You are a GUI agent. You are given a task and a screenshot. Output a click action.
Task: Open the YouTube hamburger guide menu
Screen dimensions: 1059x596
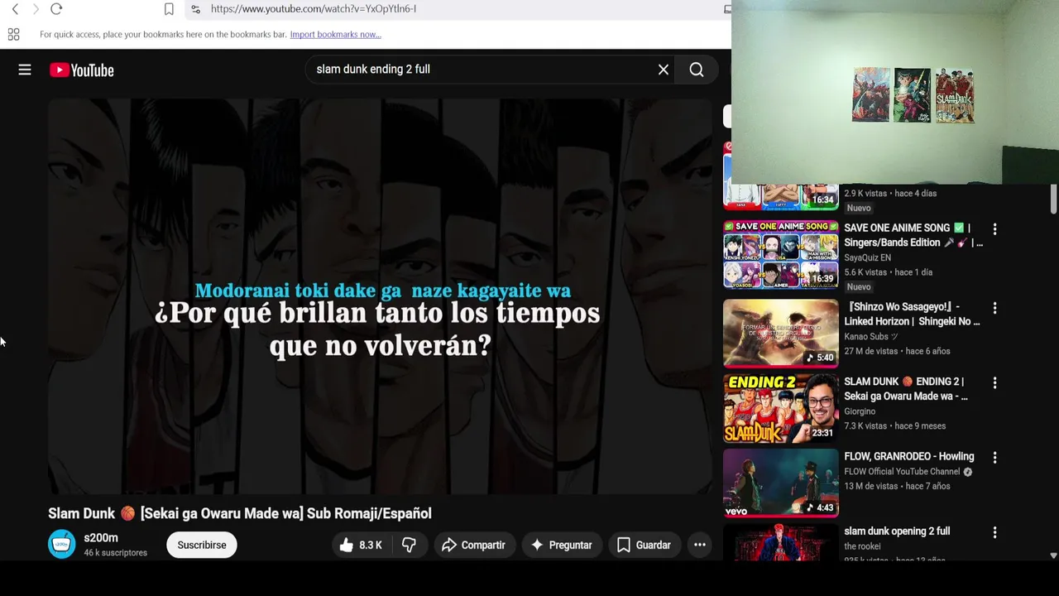point(25,70)
